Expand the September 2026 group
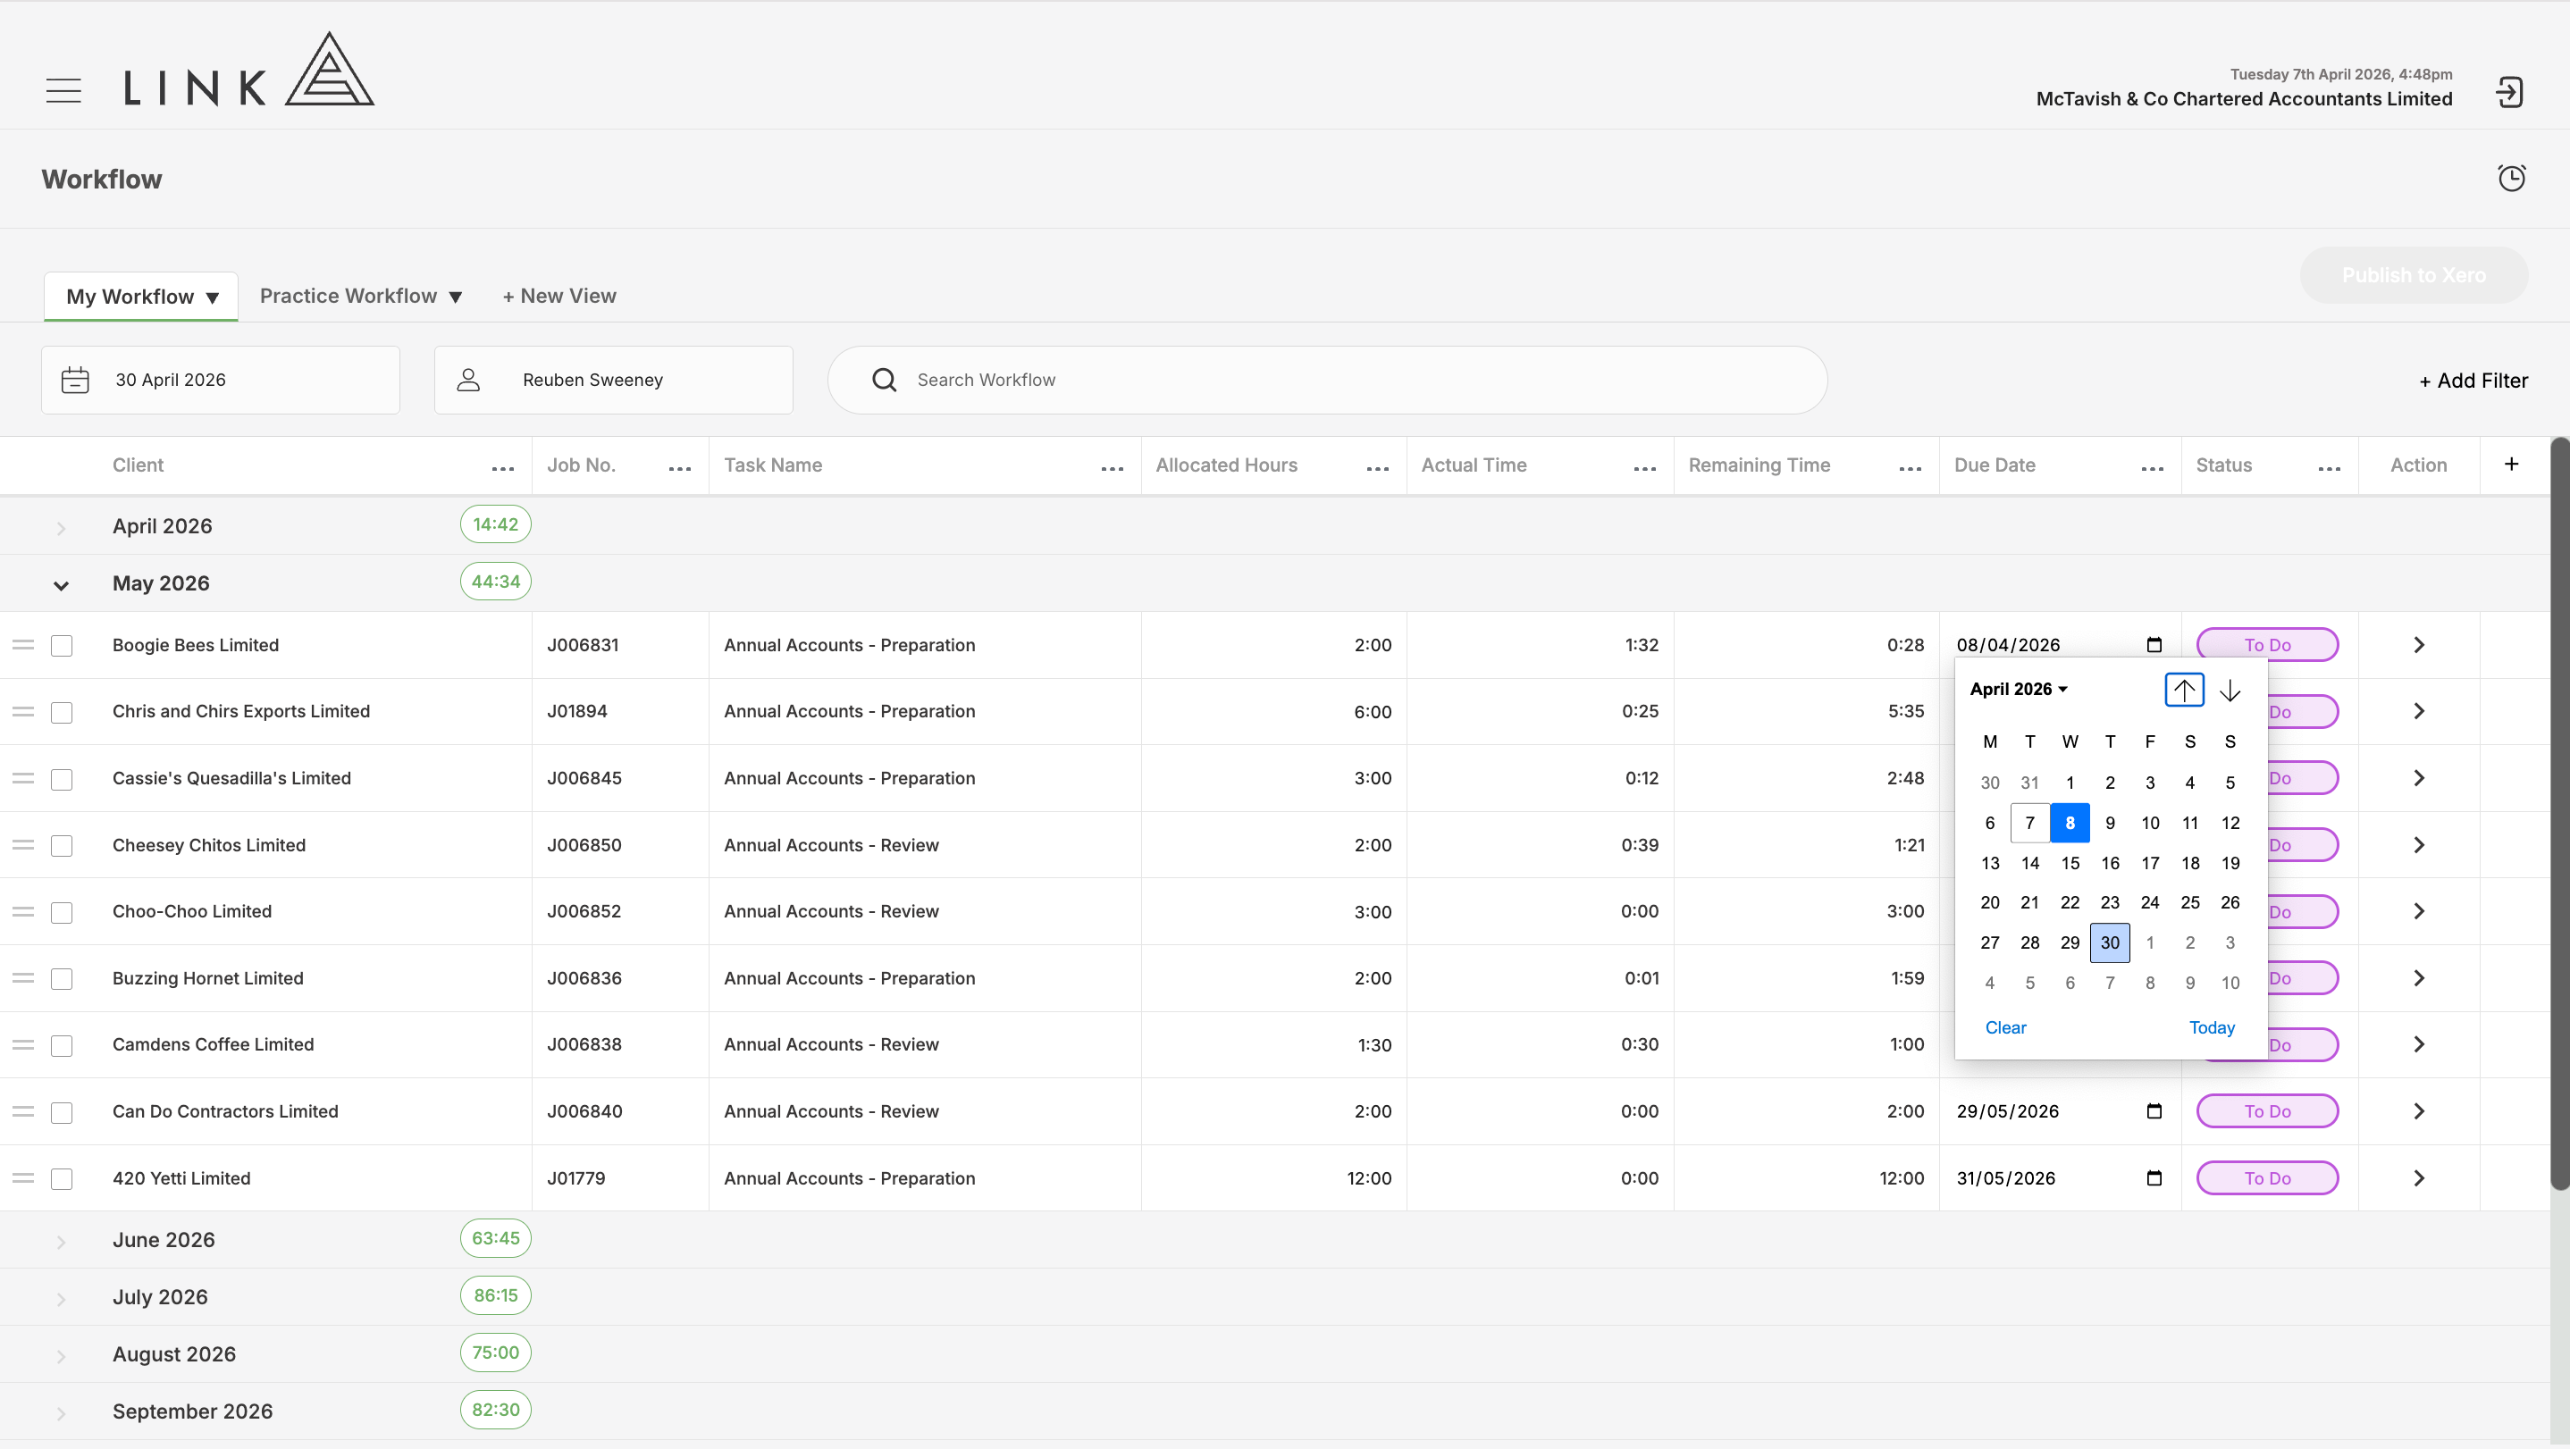The width and height of the screenshot is (2570, 1449). [x=61, y=1413]
